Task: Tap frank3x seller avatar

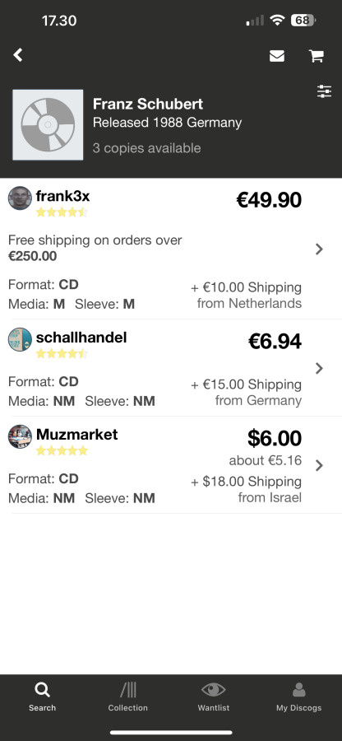Action: point(20,198)
